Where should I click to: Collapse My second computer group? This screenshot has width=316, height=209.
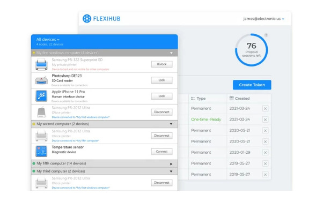pos(171,124)
